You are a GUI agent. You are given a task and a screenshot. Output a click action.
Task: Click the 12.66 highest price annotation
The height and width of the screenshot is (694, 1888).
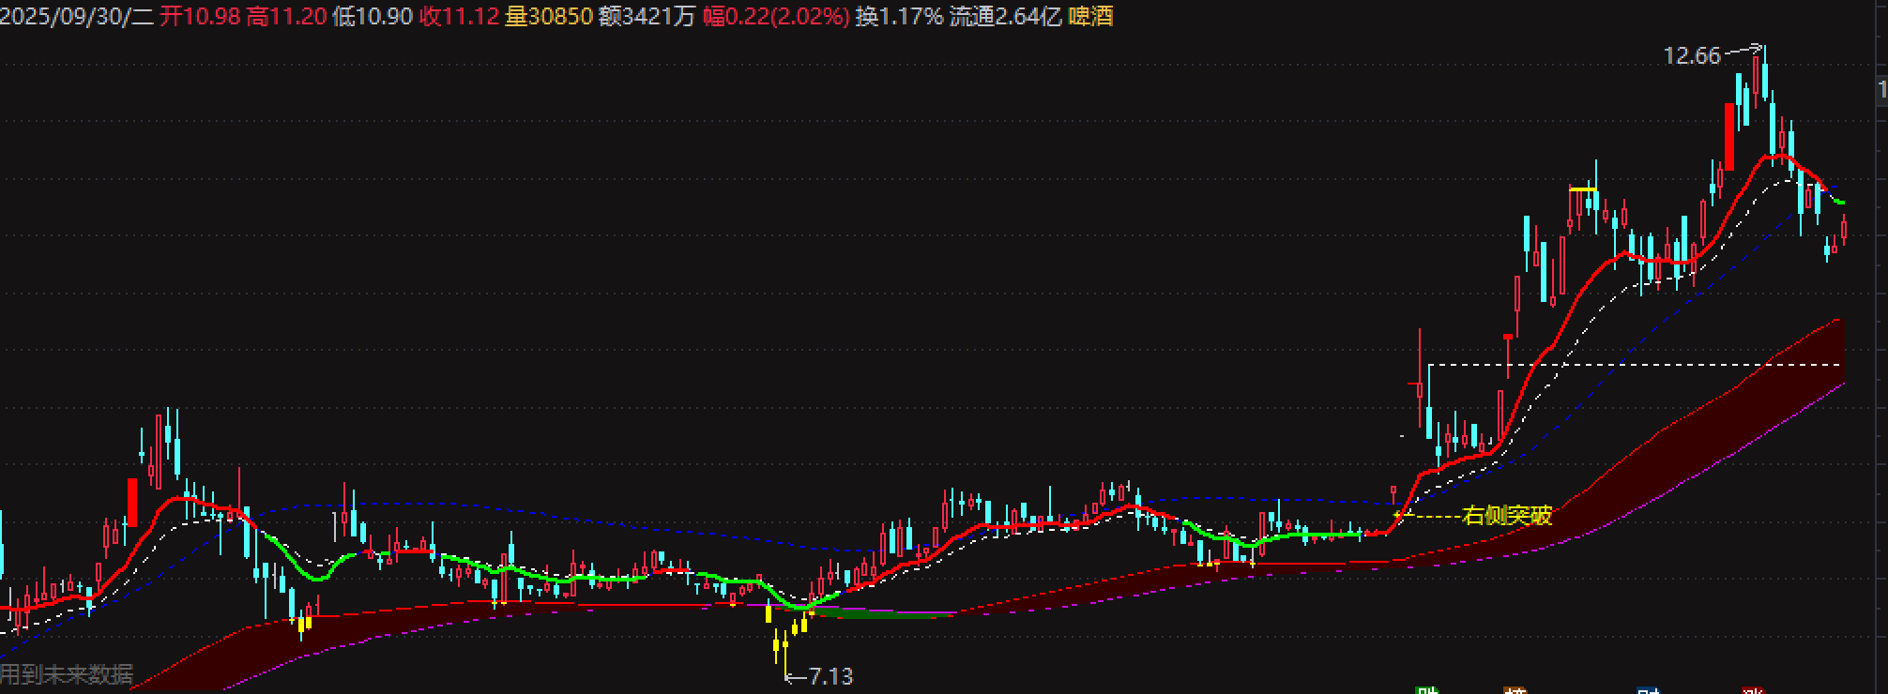pyautogui.click(x=1691, y=56)
